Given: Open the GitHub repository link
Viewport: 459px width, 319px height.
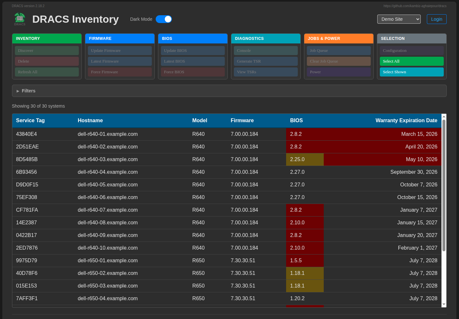Looking at the screenshot, I should 415,6.
